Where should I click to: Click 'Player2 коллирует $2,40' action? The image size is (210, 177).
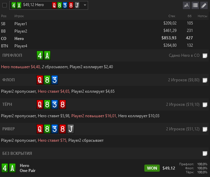point(91,67)
